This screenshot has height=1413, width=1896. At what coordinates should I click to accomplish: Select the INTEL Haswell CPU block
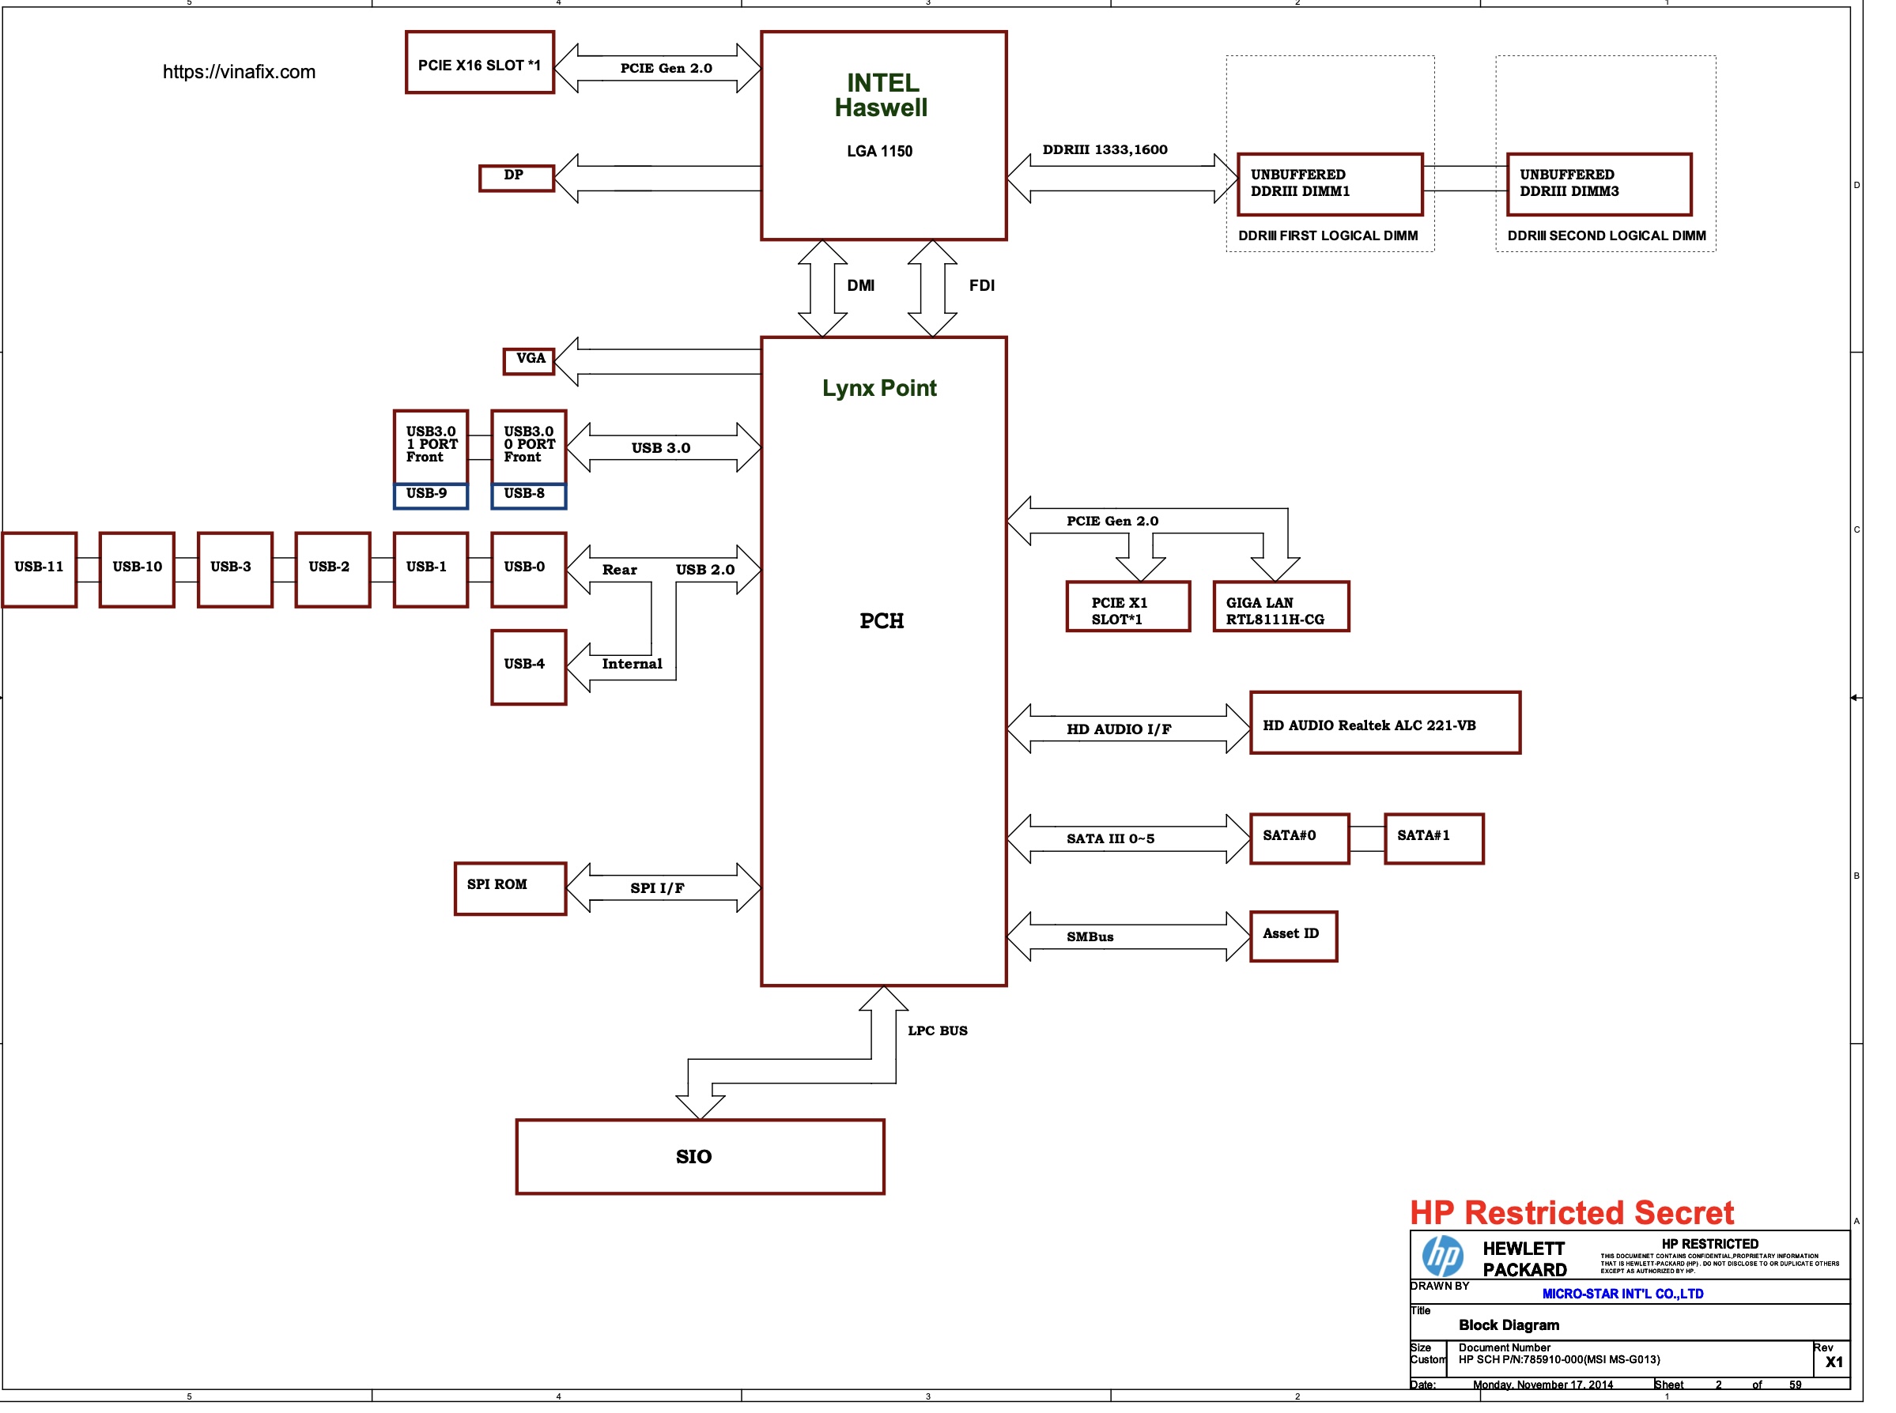pyautogui.click(x=883, y=136)
